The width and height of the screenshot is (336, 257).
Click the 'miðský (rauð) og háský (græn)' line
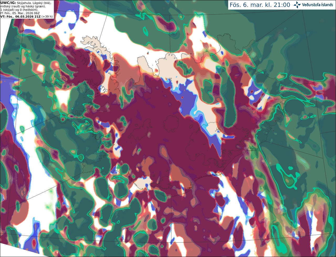[23, 6]
